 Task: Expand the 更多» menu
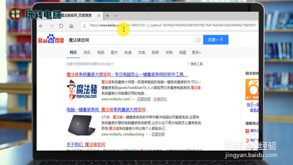(x=196, y=52)
